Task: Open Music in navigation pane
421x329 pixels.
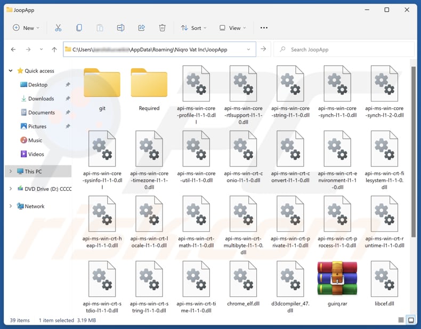Action: pyautogui.click(x=35, y=140)
